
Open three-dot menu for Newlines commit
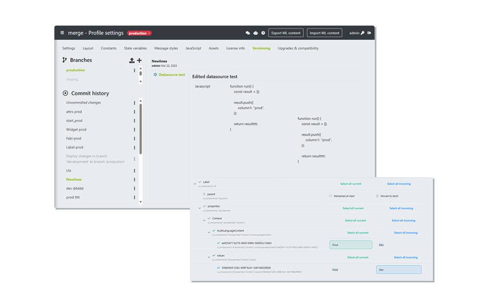tap(134, 180)
